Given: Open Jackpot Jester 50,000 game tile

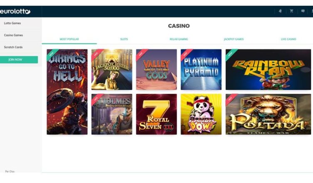Looking at the screenshot, I should click(x=112, y=69).
